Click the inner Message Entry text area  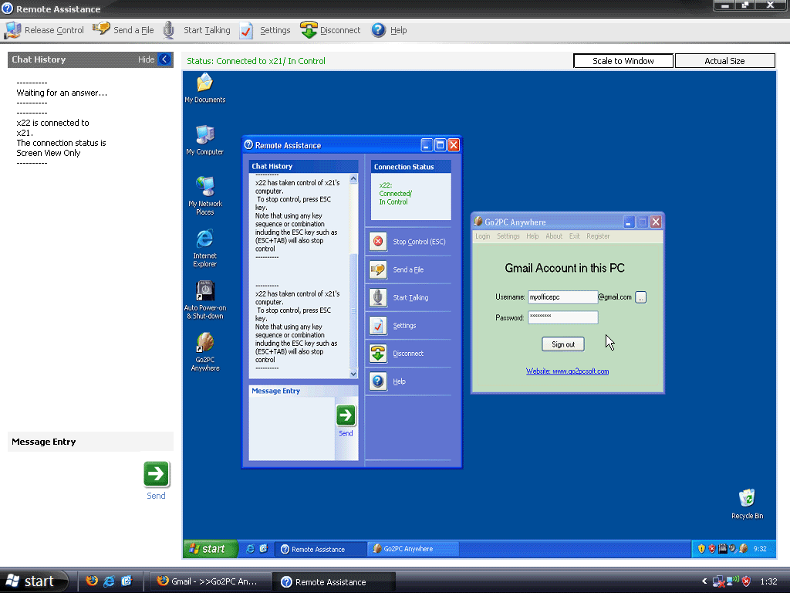click(x=292, y=429)
